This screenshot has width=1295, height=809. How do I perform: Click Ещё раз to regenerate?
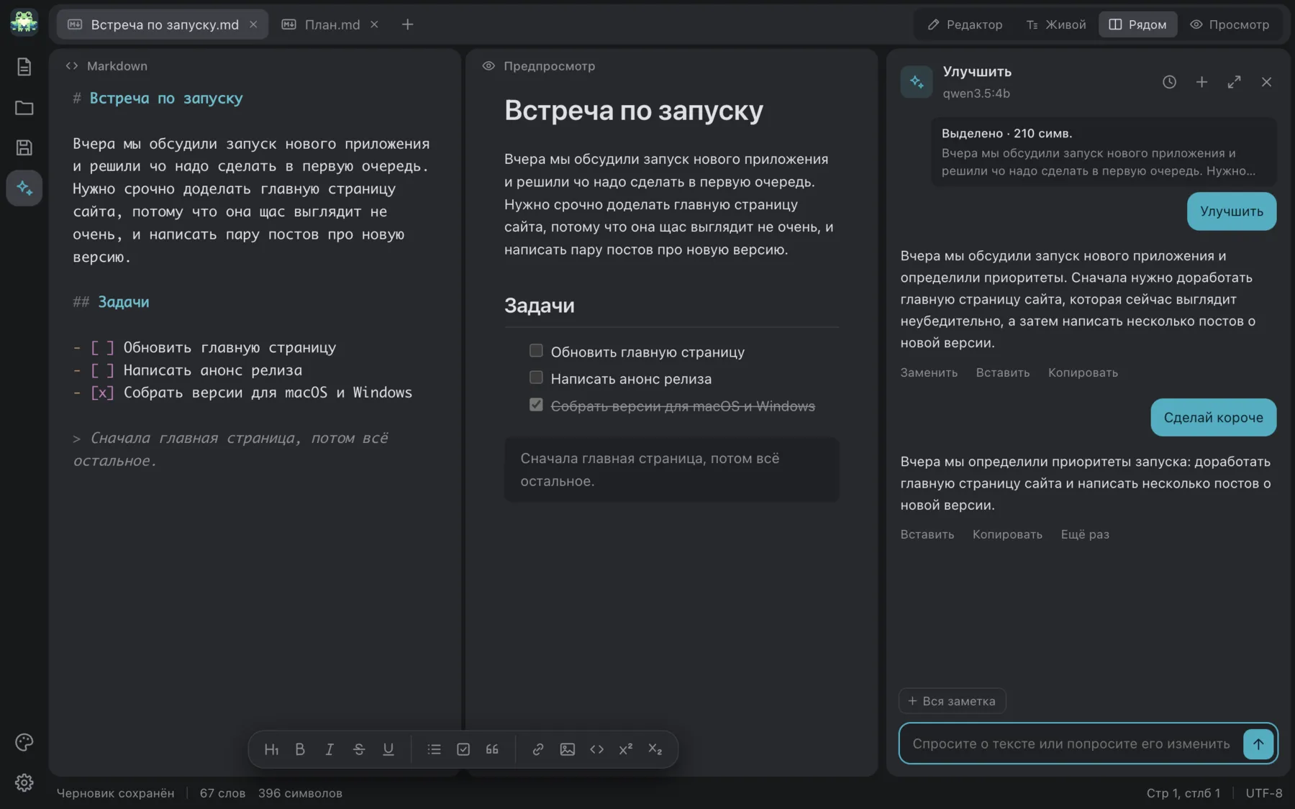1085,534
